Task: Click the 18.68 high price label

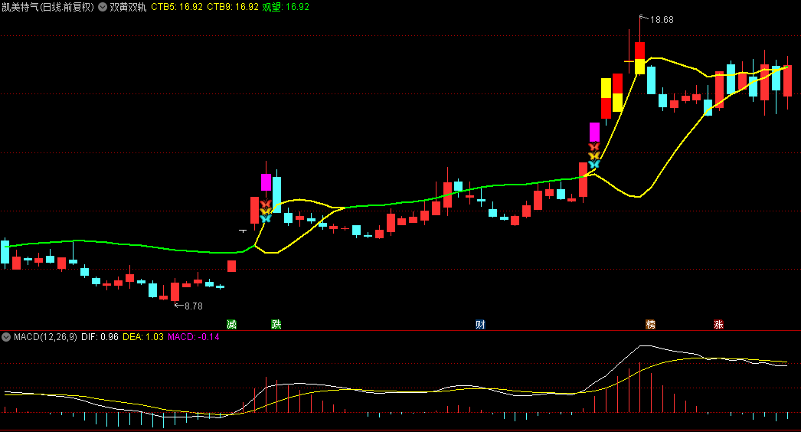Action: (662, 20)
